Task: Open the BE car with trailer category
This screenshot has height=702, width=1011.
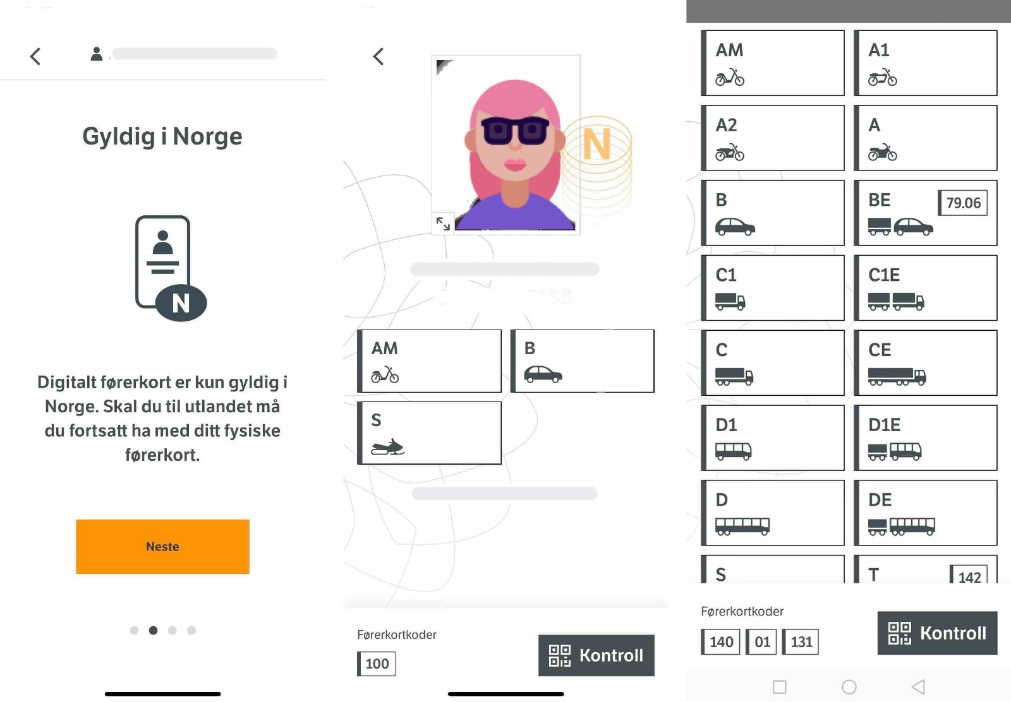Action: pos(926,213)
